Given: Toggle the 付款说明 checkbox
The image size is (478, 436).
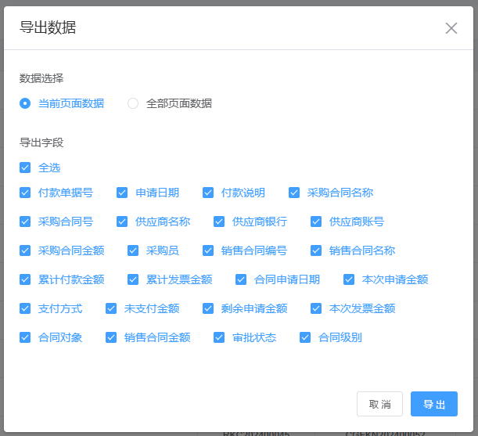Looking at the screenshot, I should click(x=208, y=193).
